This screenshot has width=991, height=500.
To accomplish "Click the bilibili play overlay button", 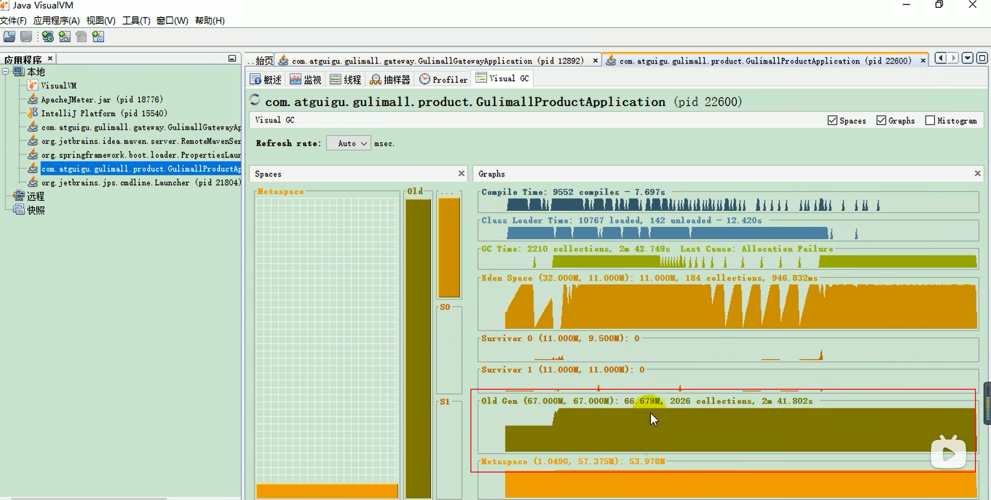I will point(949,453).
